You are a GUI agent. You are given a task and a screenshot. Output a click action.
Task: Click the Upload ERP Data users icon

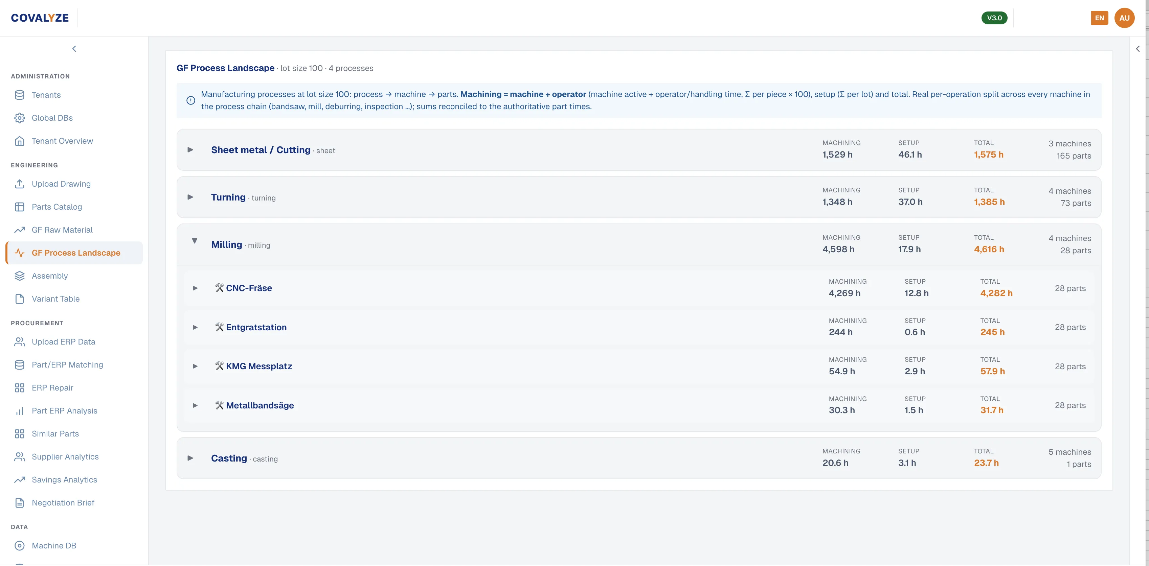point(19,342)
